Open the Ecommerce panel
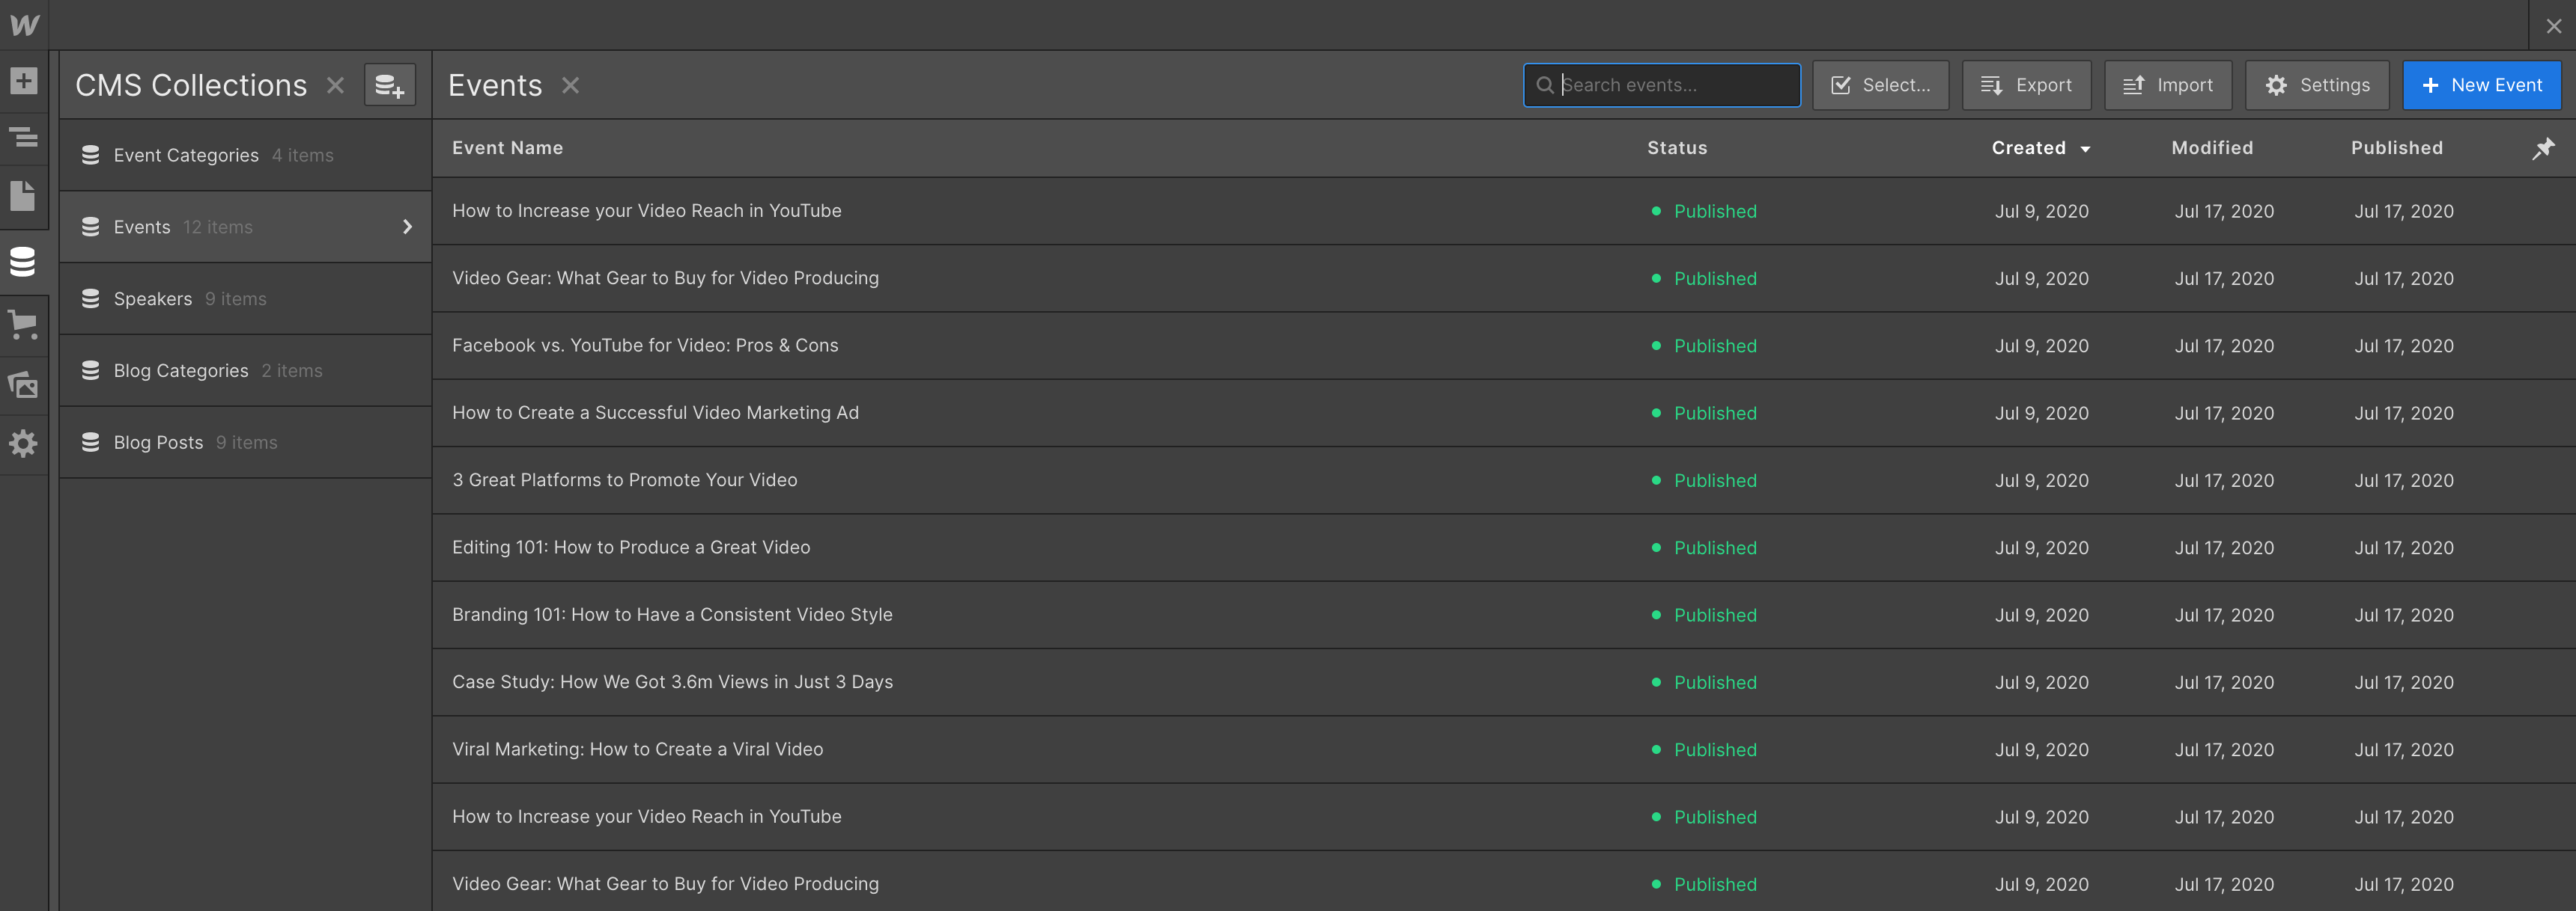This screenshot has height=911, width=2576. coord(23,324)
